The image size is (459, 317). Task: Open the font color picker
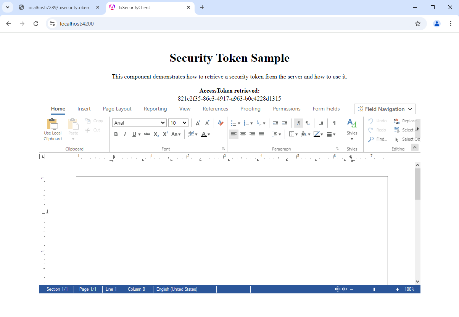click(x=205, y=134)
